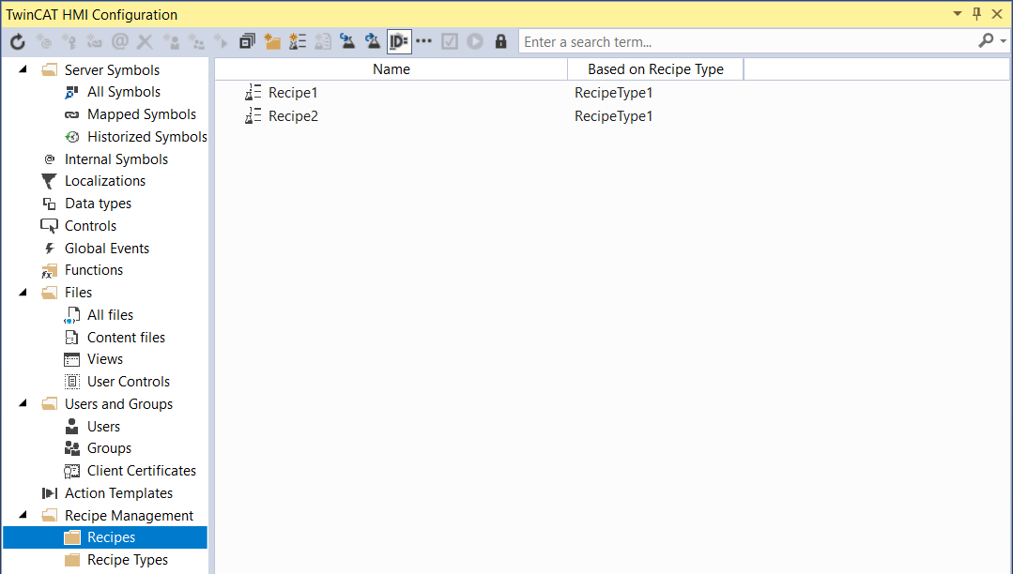The height and width of the screenshot is (574, 1013).
Task: Collapse the Users and Groups node
Action: [23, 403]
